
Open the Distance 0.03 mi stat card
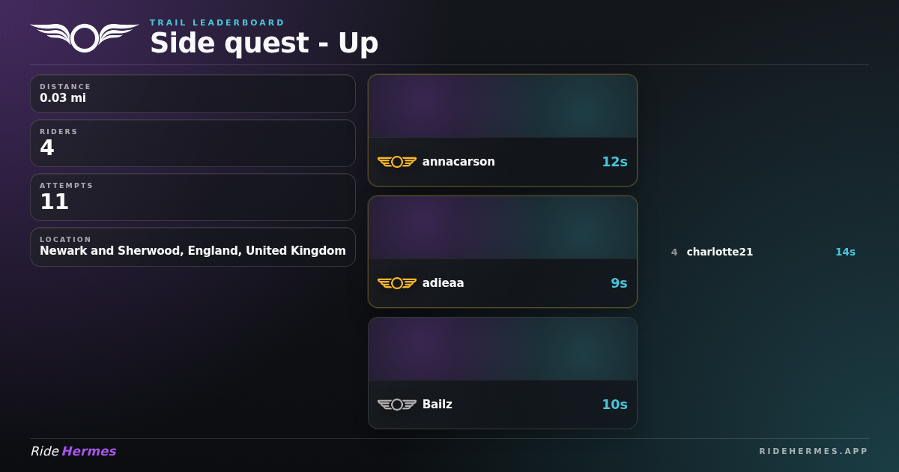pos(193,94)
